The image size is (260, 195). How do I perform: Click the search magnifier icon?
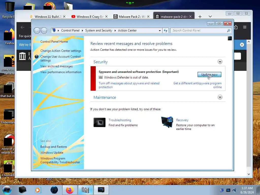[229, 30]
